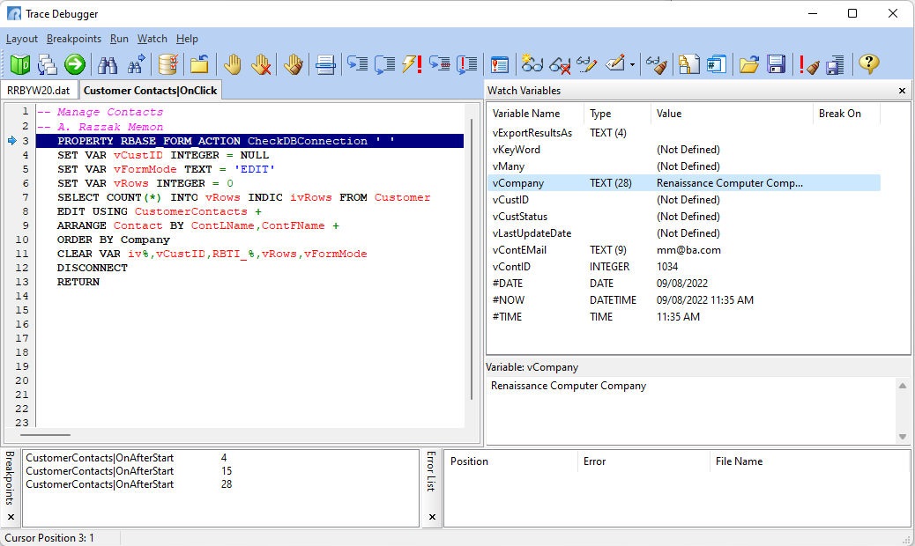This screenshot has width=915, height=546.
Task: Click the folder with undo arrow icon
Action: pos(199,64)
